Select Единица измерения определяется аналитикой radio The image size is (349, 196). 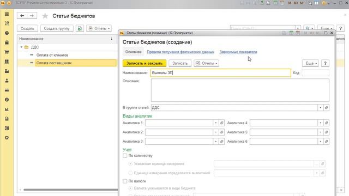coord(130,173)
